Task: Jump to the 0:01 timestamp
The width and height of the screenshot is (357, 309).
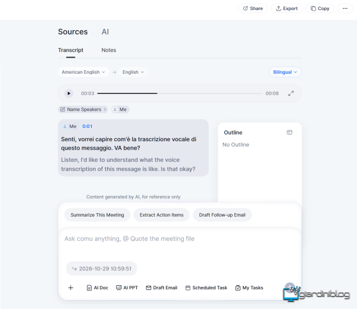Action: (87, 126)
